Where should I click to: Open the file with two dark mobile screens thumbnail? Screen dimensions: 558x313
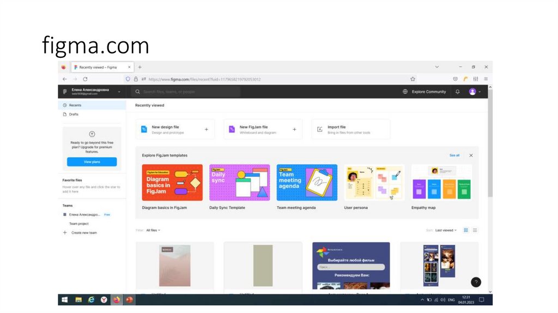click(439, 266)
